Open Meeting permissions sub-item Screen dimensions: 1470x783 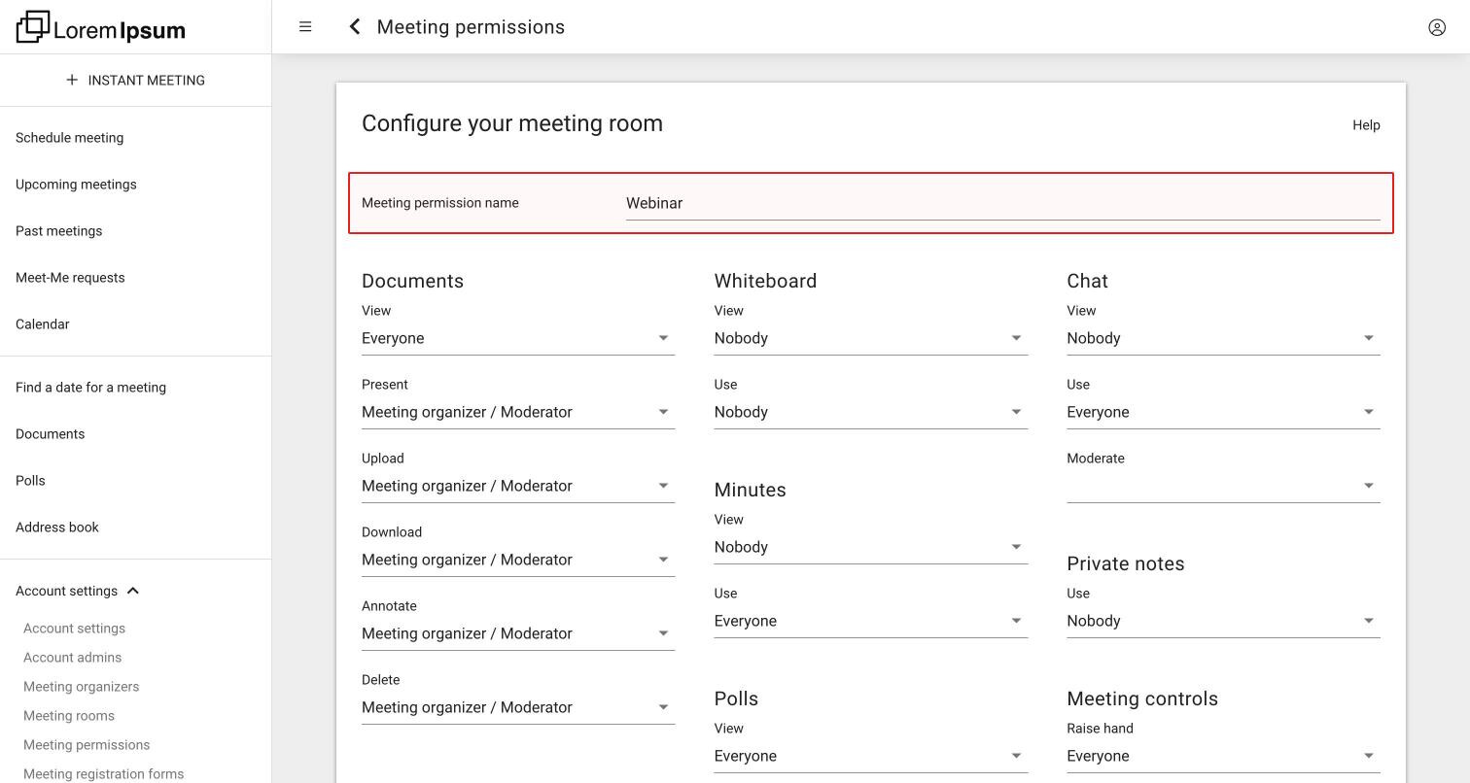(x=87, y=745)
